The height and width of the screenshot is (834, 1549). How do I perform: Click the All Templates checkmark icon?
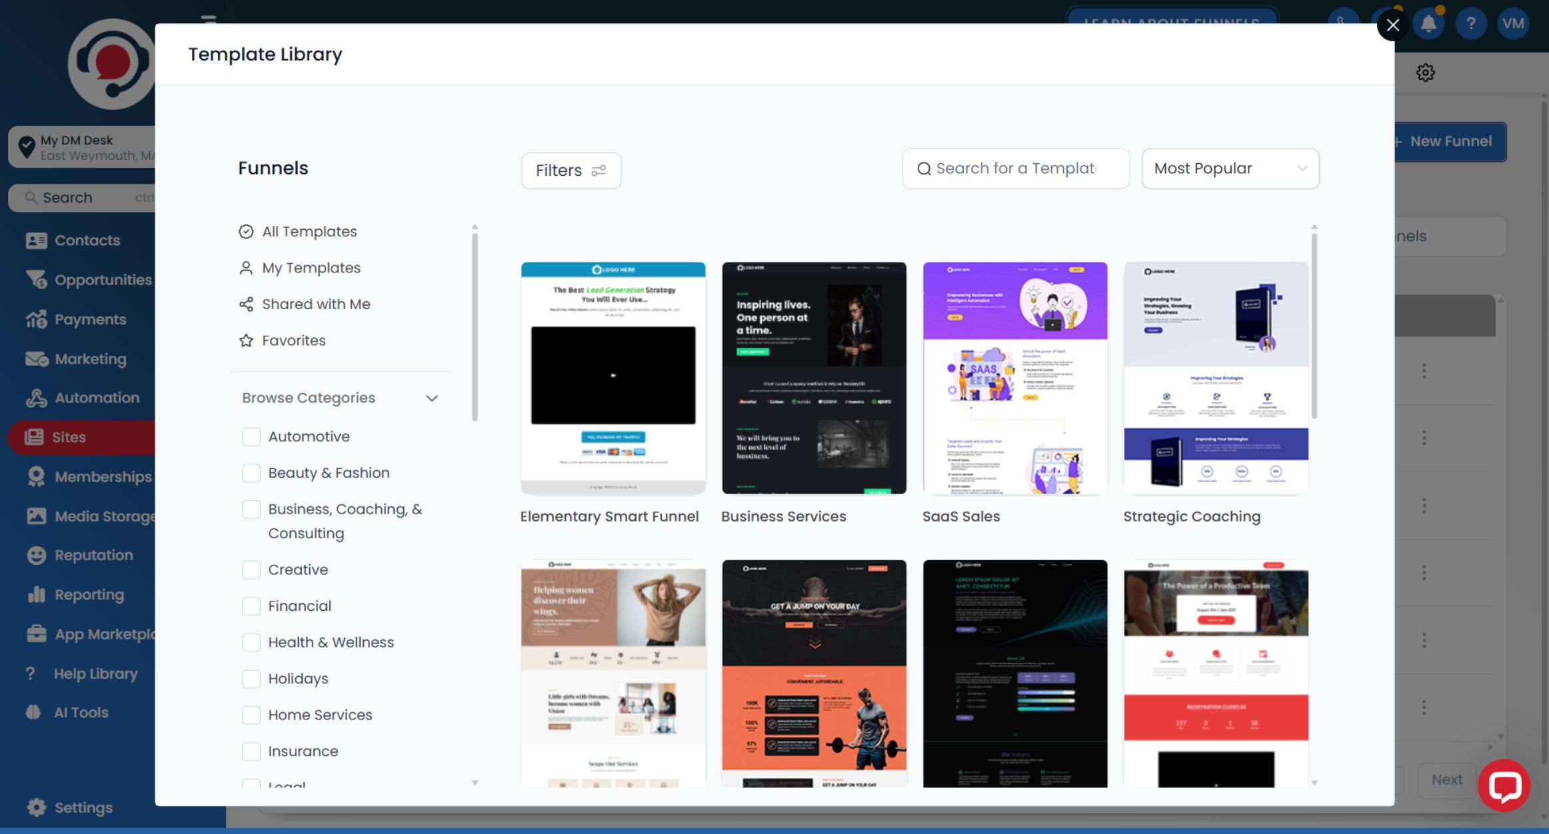pos(246,231)
